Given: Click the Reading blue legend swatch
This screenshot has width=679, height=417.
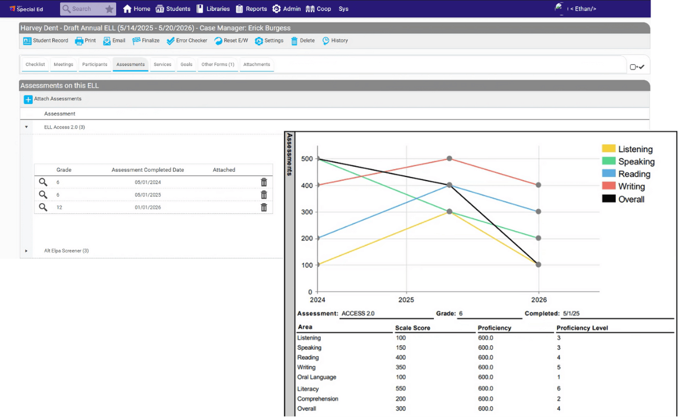Looking at the screenshot, I should 608,173.
